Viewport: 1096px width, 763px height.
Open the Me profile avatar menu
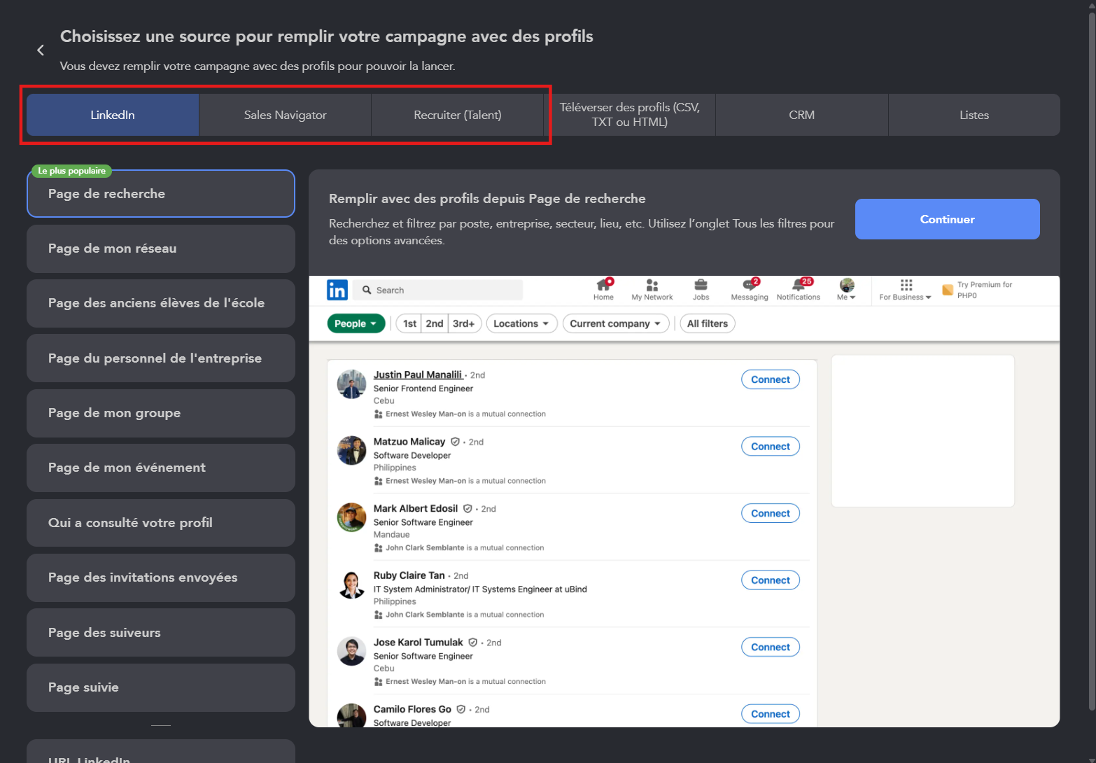click(x=847, y=289)
